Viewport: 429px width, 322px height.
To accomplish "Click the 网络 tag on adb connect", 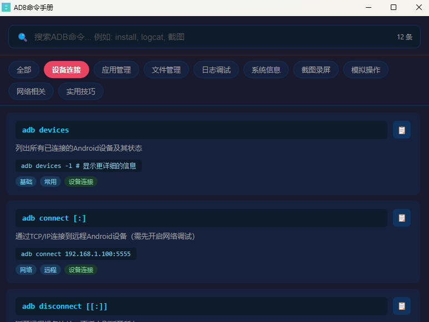I will click(26, 270).
